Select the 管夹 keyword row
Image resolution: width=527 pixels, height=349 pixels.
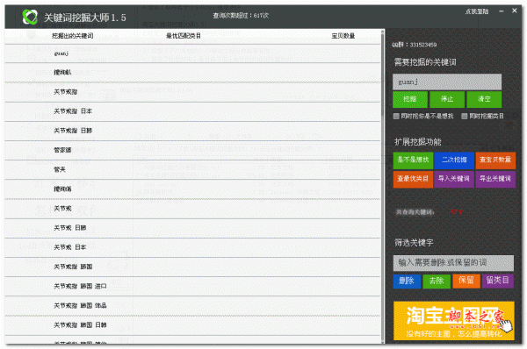[x=192, y=170]
